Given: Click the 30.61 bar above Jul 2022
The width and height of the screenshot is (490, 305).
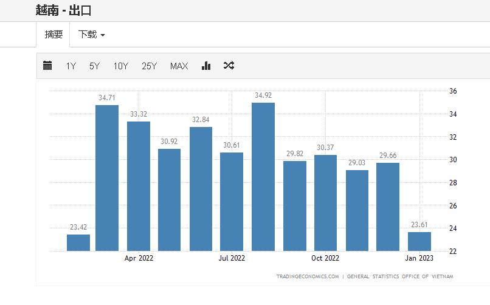Looking at the screenshot, I should (232, 201).
